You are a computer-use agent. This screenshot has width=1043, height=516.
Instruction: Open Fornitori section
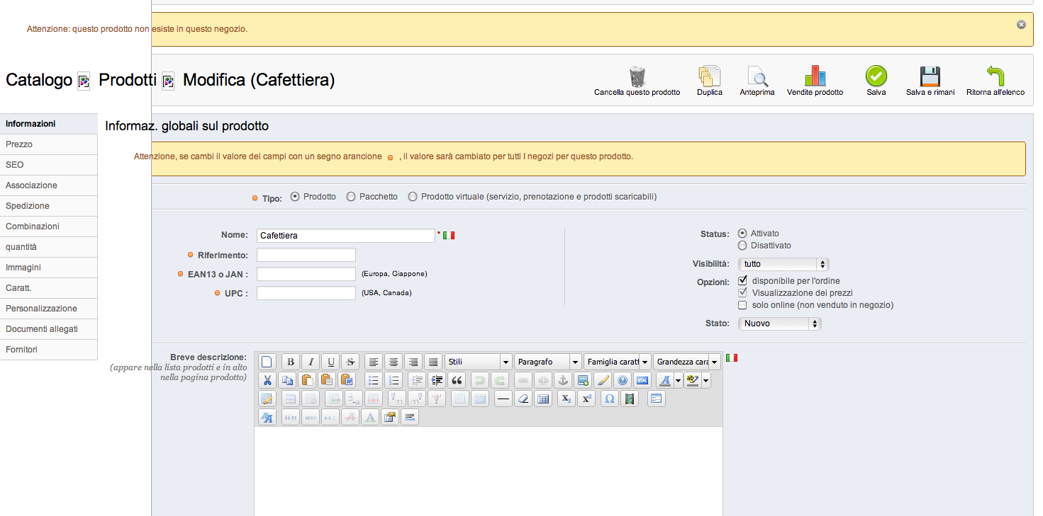tap(48, 350)
